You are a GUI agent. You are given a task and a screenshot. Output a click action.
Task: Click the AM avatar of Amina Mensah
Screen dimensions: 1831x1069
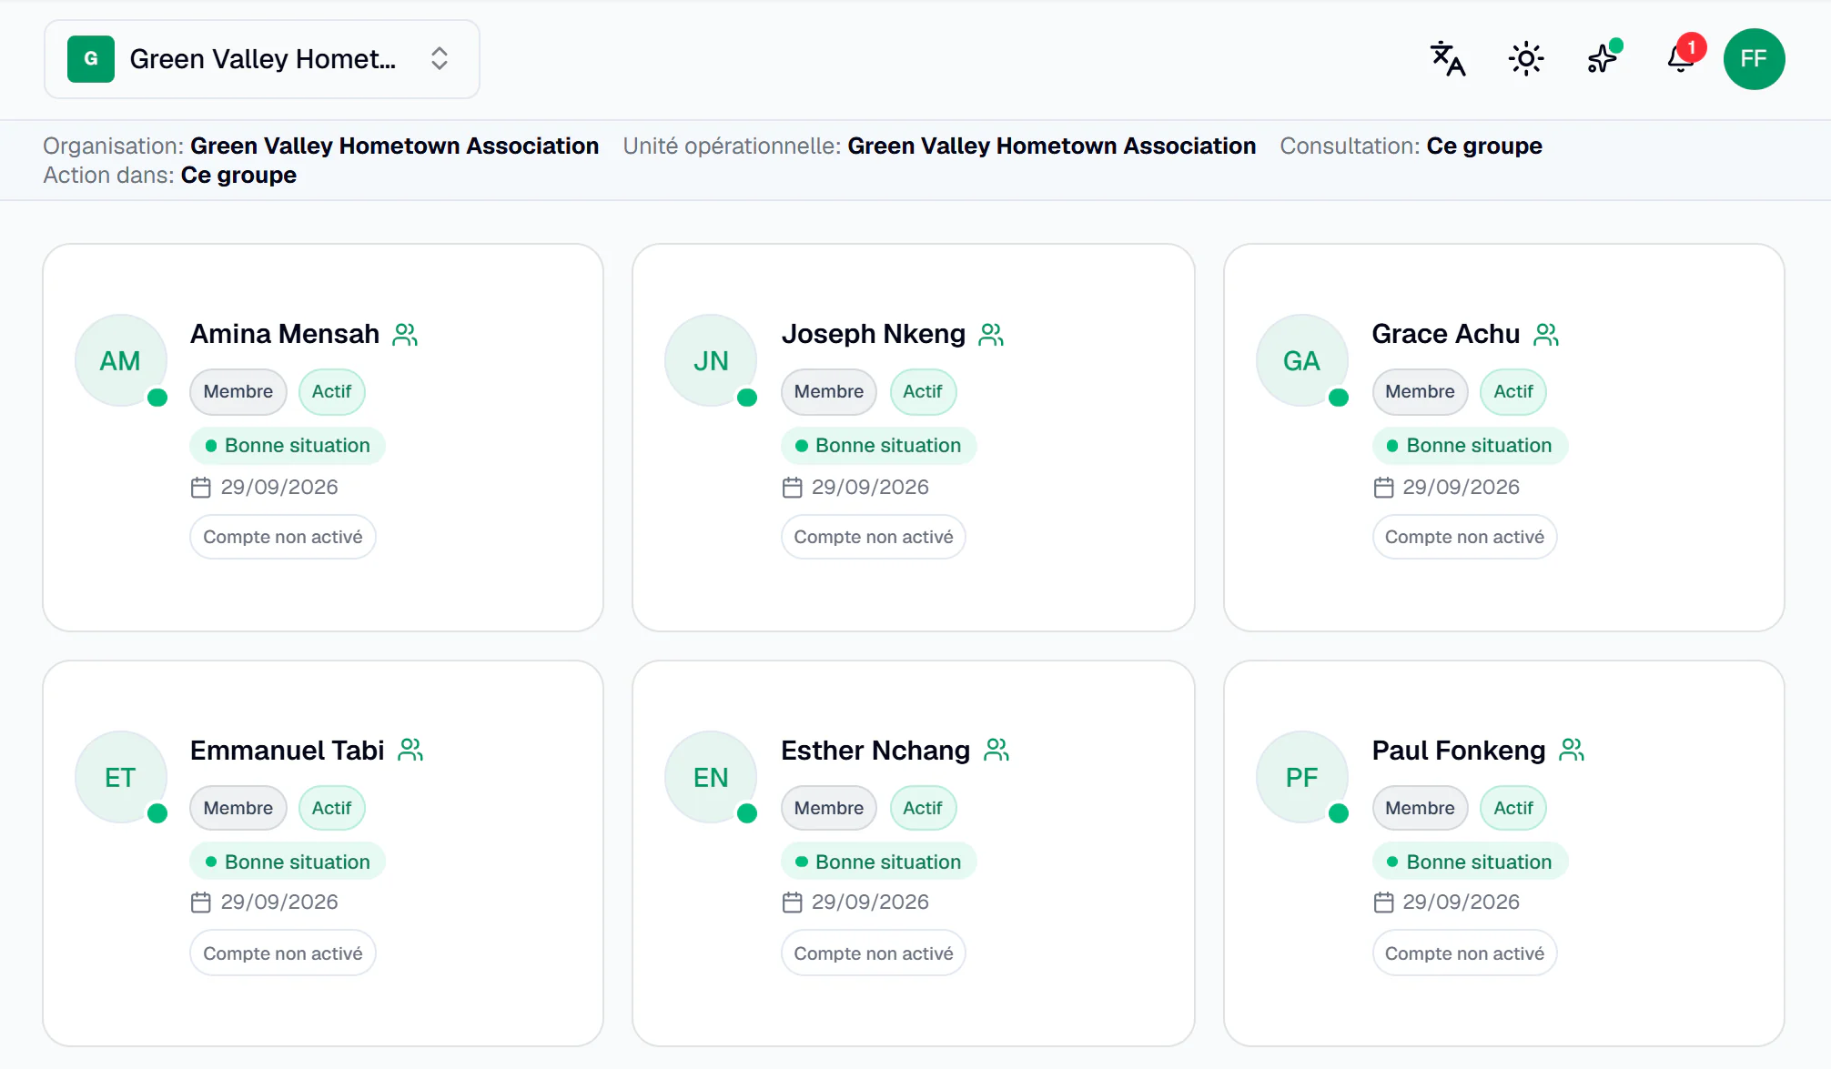pos(120,361)
